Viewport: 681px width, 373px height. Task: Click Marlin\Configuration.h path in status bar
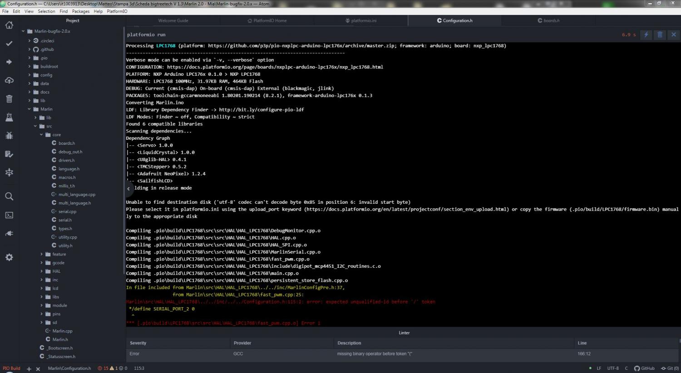(69, 368)
